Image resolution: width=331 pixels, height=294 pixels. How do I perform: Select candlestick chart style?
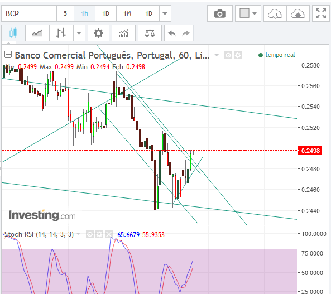(13, 33)
